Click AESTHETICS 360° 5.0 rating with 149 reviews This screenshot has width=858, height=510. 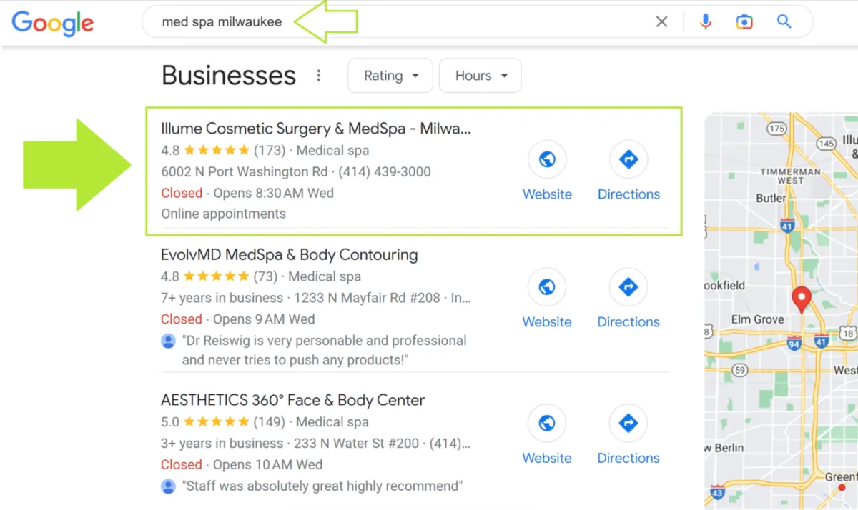[x=223, y=422]
